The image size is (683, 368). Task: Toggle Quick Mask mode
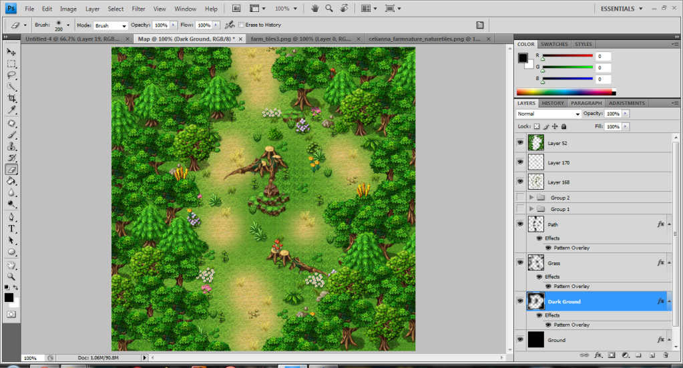[11, 314]
